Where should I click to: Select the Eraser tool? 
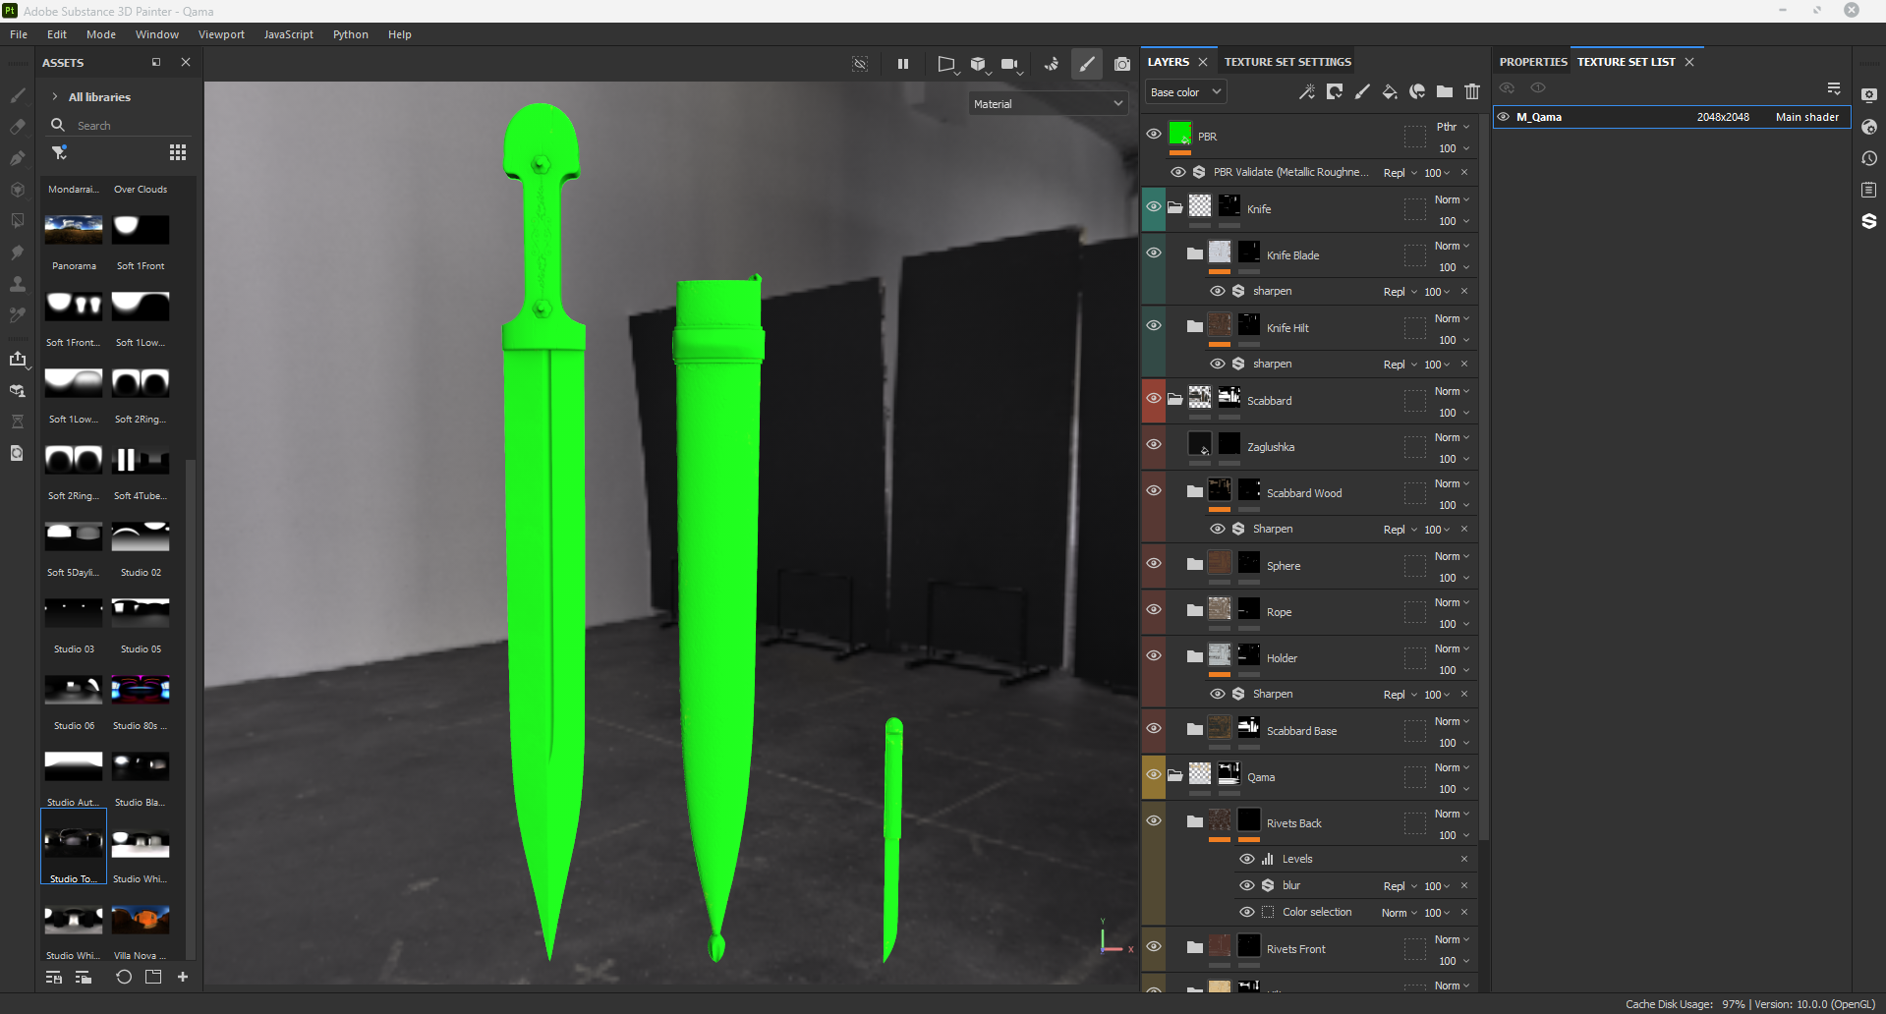coord(18,126)
